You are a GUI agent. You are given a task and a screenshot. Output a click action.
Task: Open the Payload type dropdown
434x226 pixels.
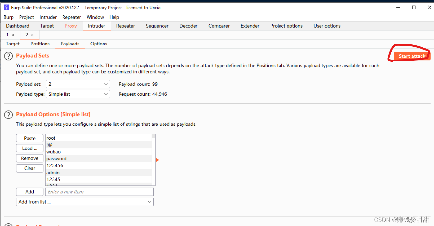(x=78, y=94)
